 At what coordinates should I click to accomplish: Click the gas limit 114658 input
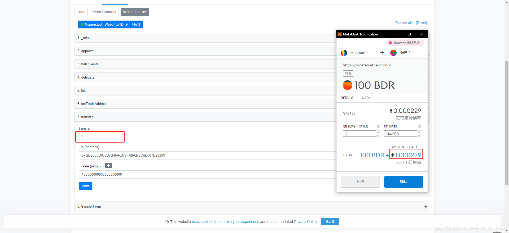[401, 134]
